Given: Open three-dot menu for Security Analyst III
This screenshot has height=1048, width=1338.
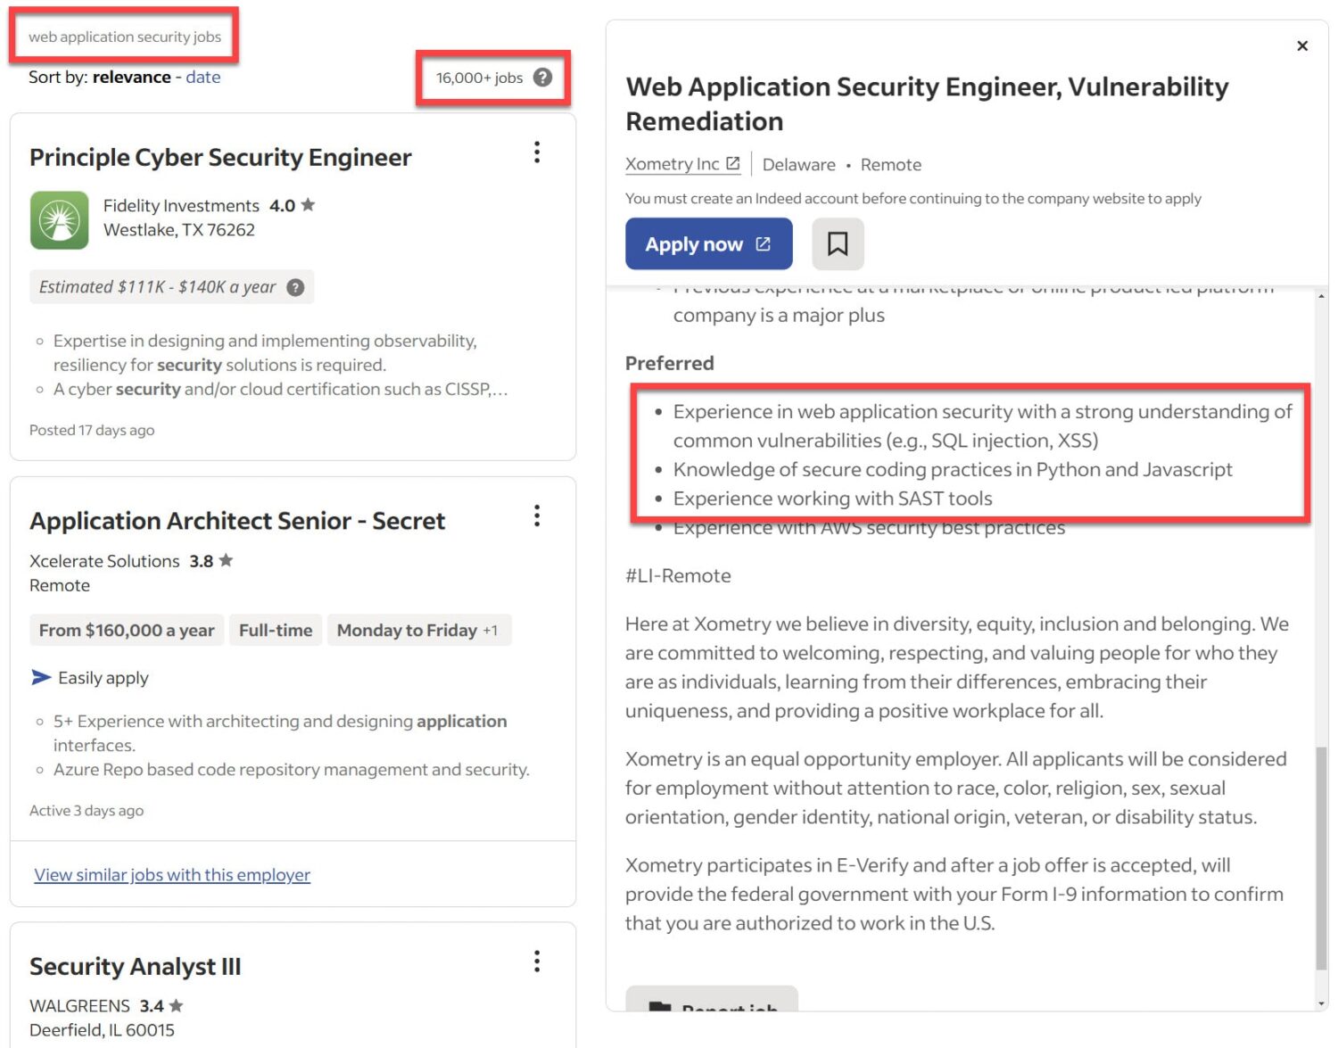Looking at the screenshot, I should pos(537,961).
